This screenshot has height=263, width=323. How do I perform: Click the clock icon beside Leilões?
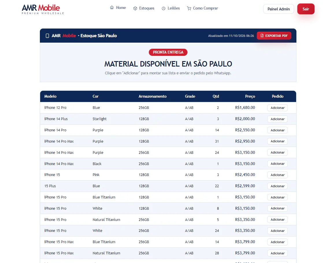164,8
